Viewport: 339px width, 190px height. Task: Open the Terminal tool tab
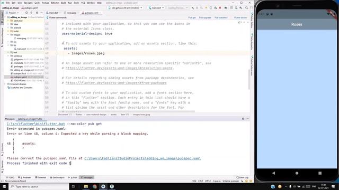coord(40,177)
